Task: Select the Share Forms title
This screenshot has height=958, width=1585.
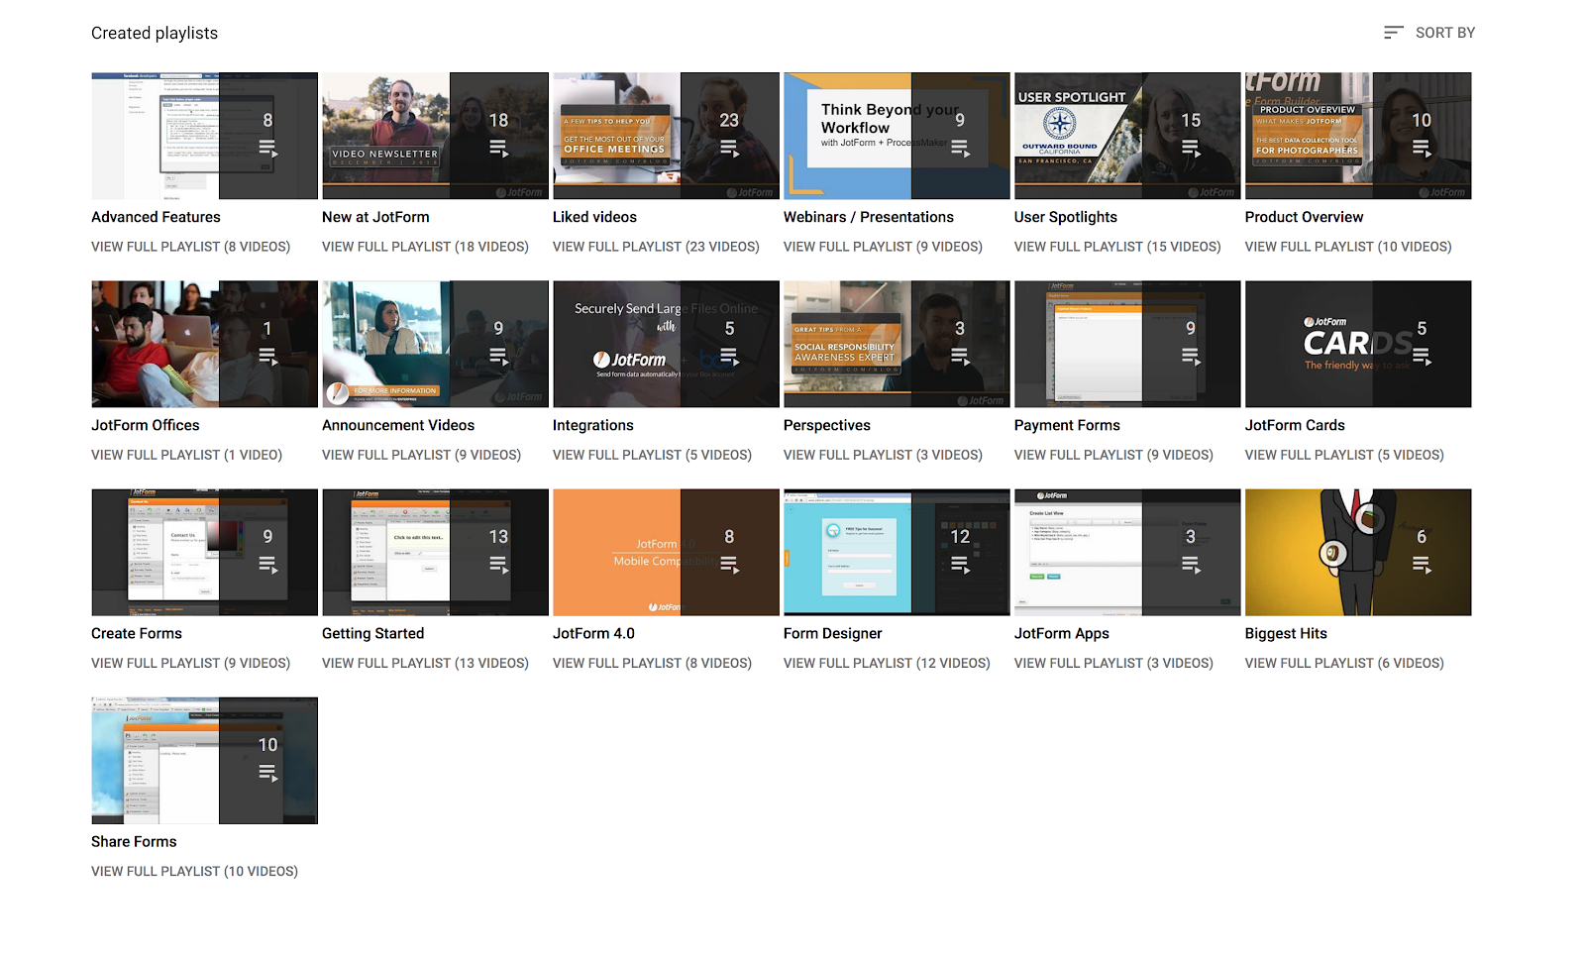Action: (134, 841)
